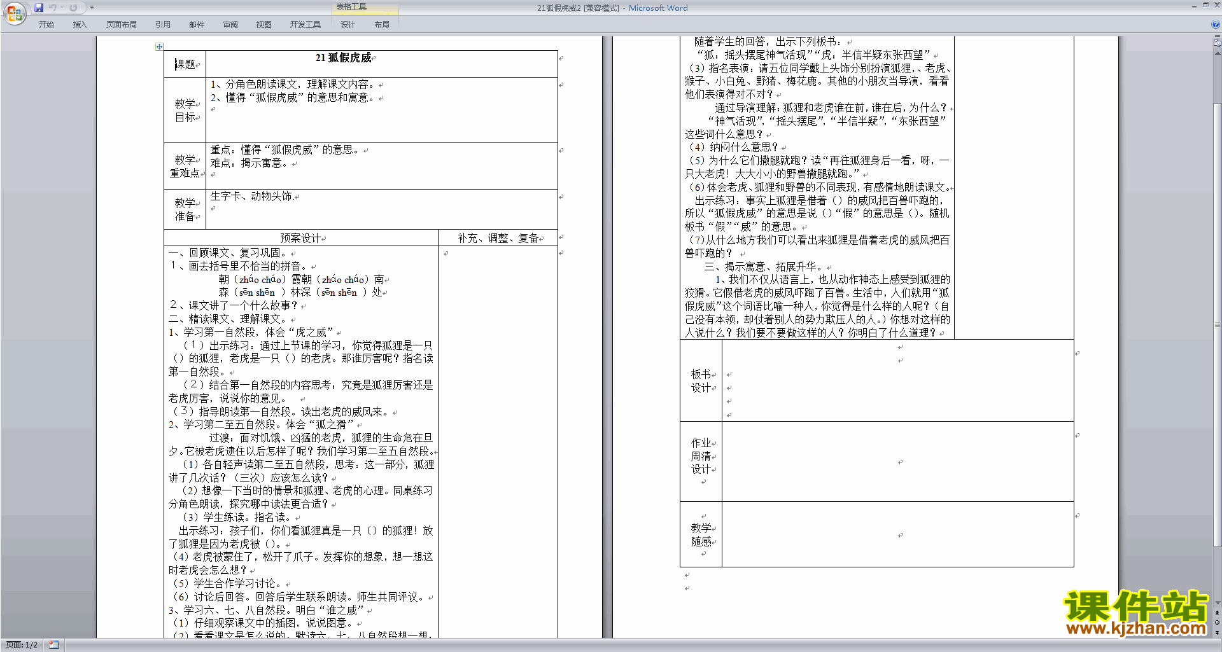Open the undo history dropdown arrow
This screenshot has width=1222, height=652.
click(62, 8)
